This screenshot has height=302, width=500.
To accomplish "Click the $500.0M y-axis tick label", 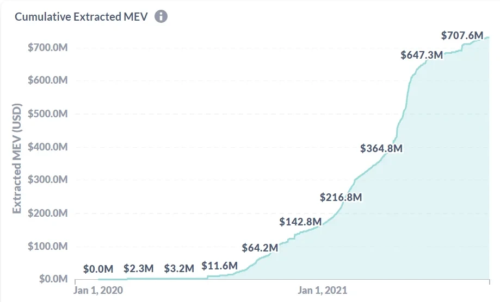I will [47, 114].
